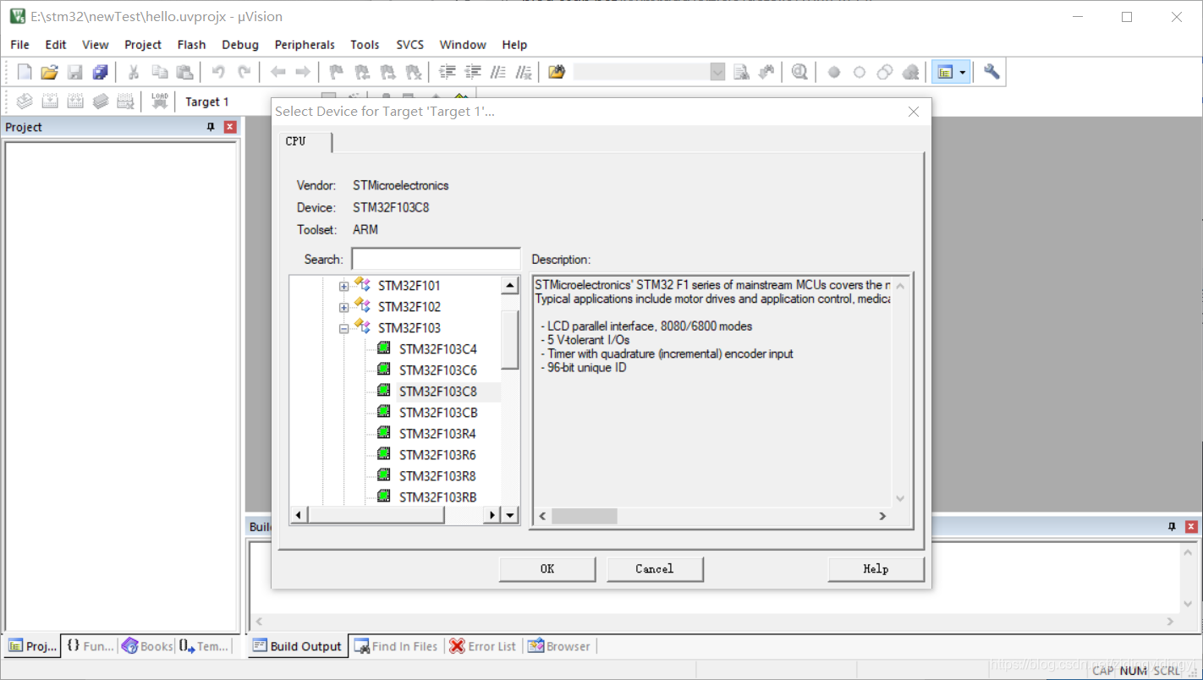
Task: Select STM32F103R4 in device tree
Action: click(437, 434)
